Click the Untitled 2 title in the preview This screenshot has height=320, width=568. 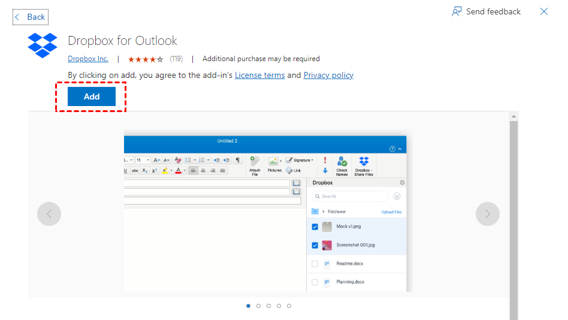[x=227, y=141]
